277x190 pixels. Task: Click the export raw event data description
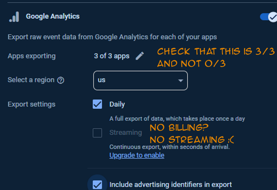tap(112, 37)
